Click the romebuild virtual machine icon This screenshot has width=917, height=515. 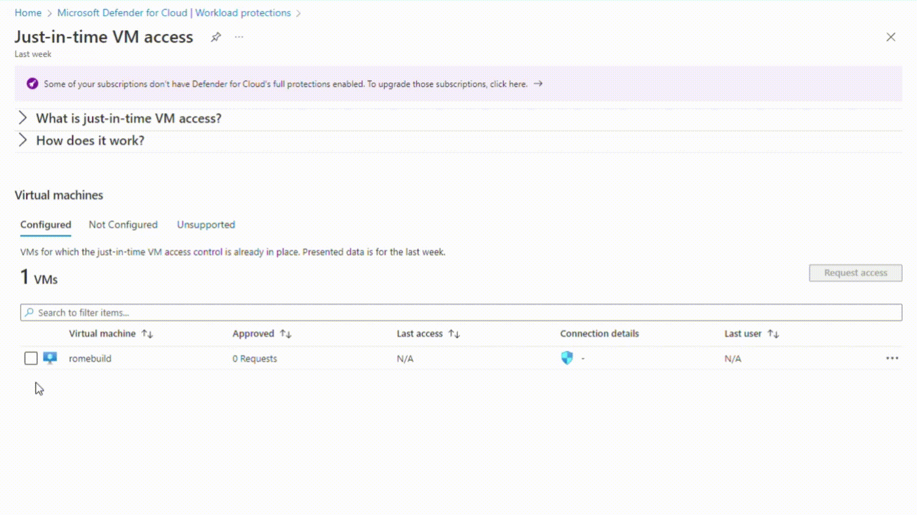(x=50, y=358)
